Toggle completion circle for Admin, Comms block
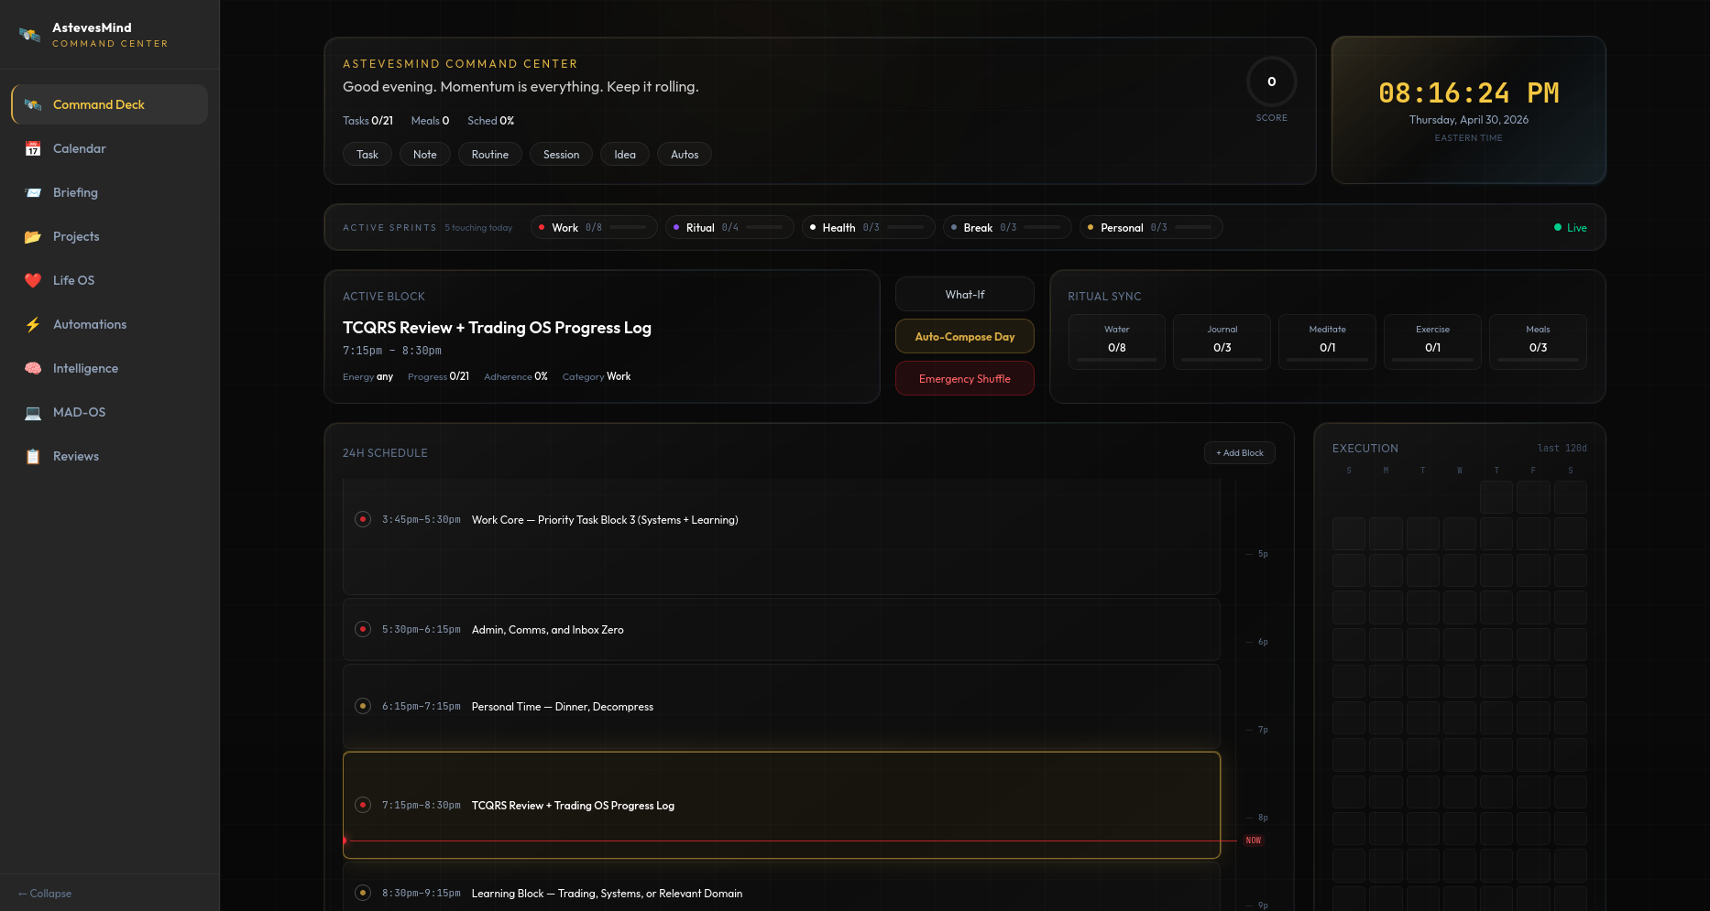The height and width of the screenshot is (911, 1710). click(363, 630)
